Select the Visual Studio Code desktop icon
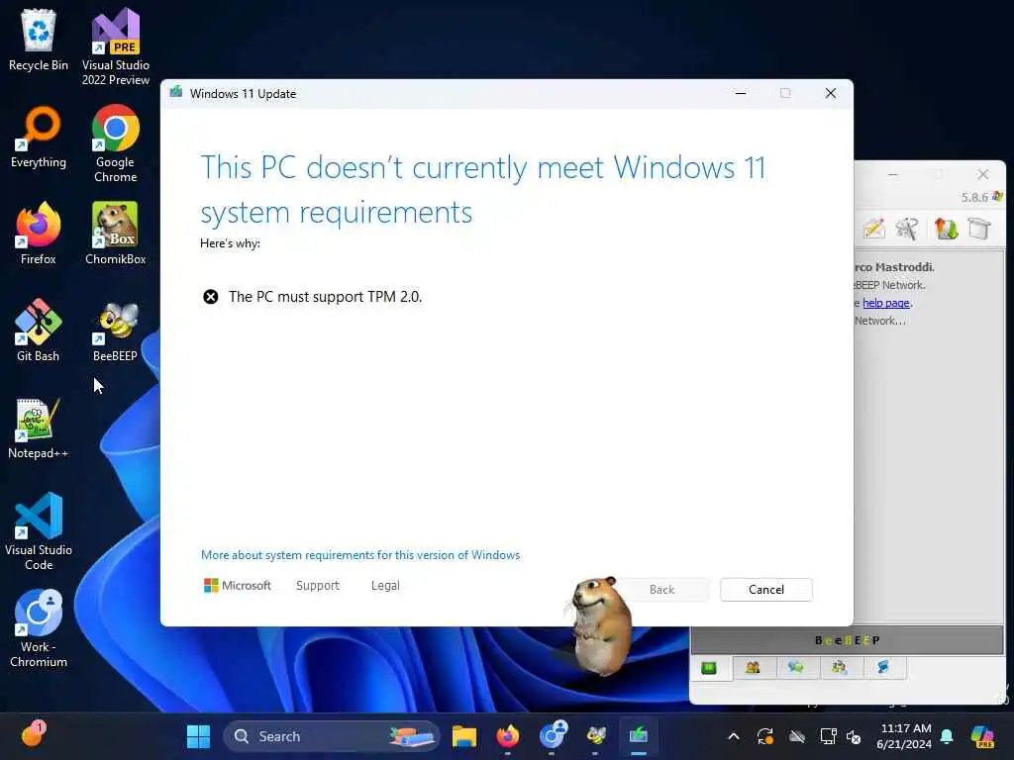1014x760 pixels. [x=39, y=531]
